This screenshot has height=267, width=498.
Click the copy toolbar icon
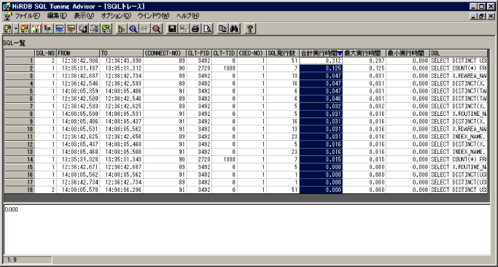click(x=222, y=29)
